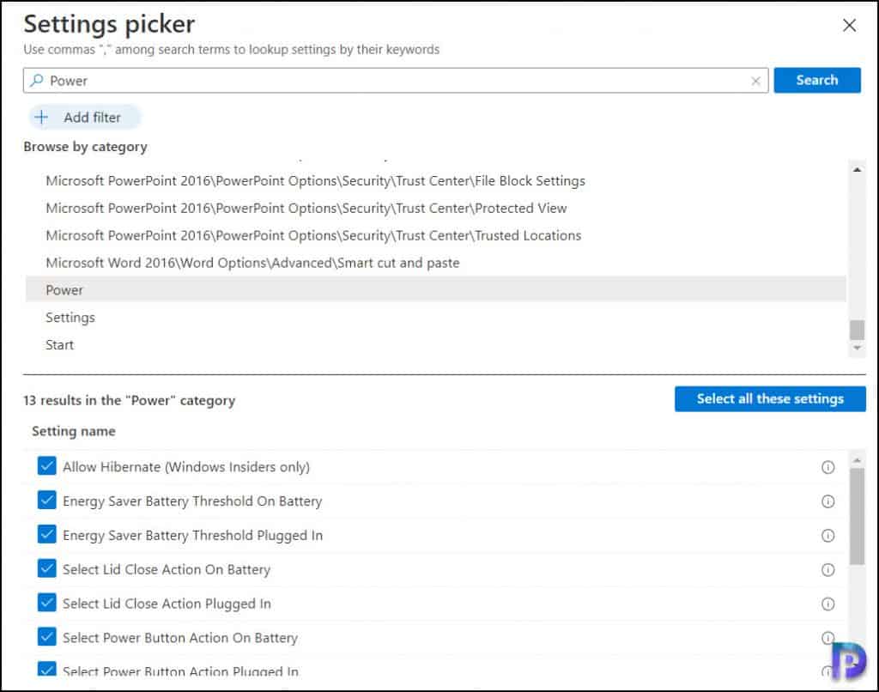Uncheck Select Lid Close Action On Battery
The width and height of the screenshot is (879, 692).
click(x=47, y=568)
